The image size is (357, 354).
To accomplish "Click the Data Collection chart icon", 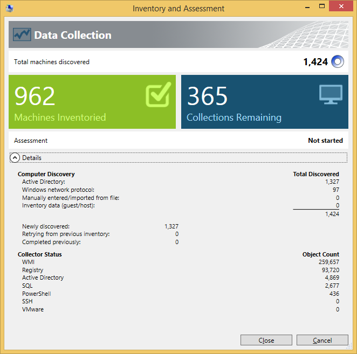I will (22, 35).
